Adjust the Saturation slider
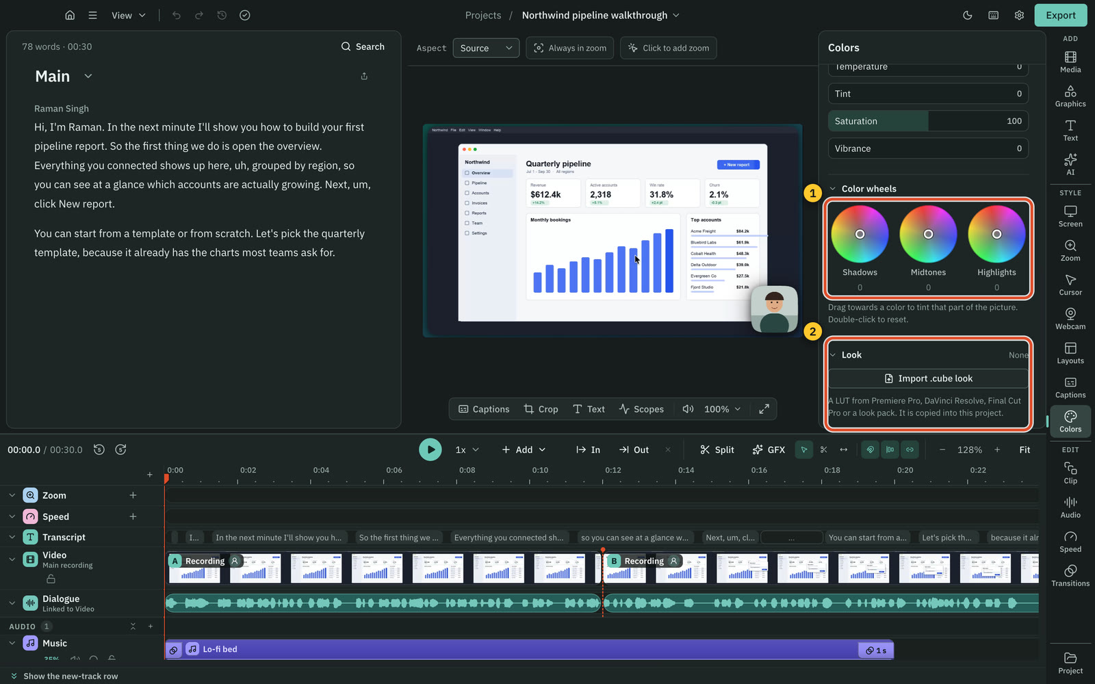 coord(928,121)
